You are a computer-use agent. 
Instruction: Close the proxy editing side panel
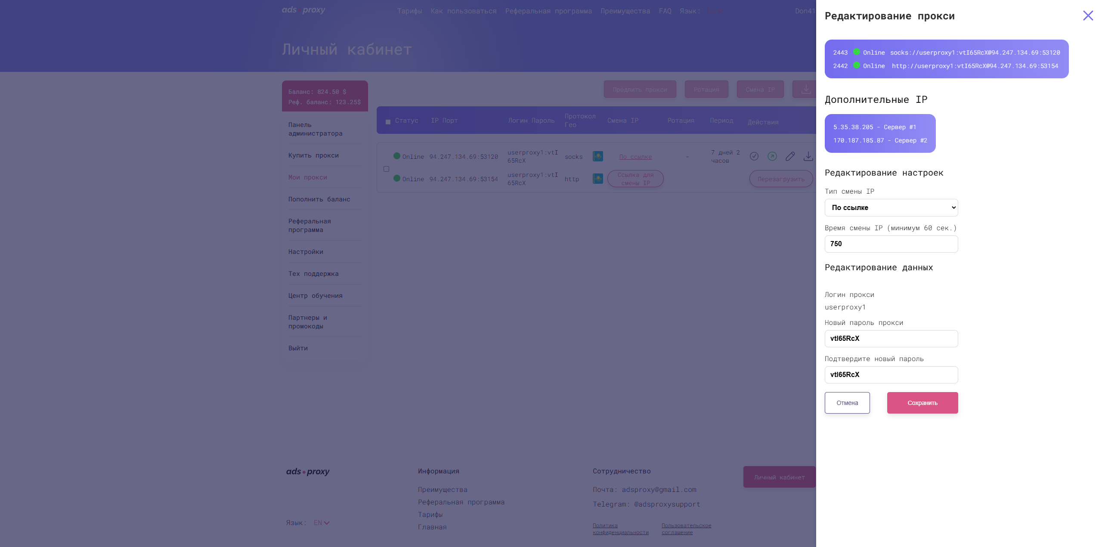click(1088, 16)
